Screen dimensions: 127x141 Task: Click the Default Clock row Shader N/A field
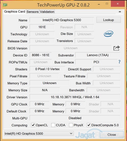110,111
